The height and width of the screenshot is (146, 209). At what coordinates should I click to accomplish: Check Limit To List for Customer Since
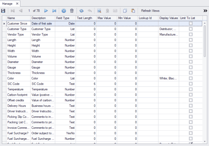pyautogui.click(x=191, y=23)
